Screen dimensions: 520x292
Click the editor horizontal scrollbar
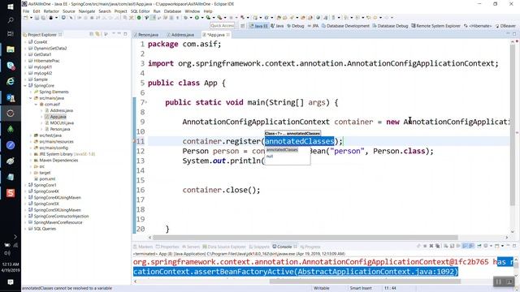pos(305,238)
